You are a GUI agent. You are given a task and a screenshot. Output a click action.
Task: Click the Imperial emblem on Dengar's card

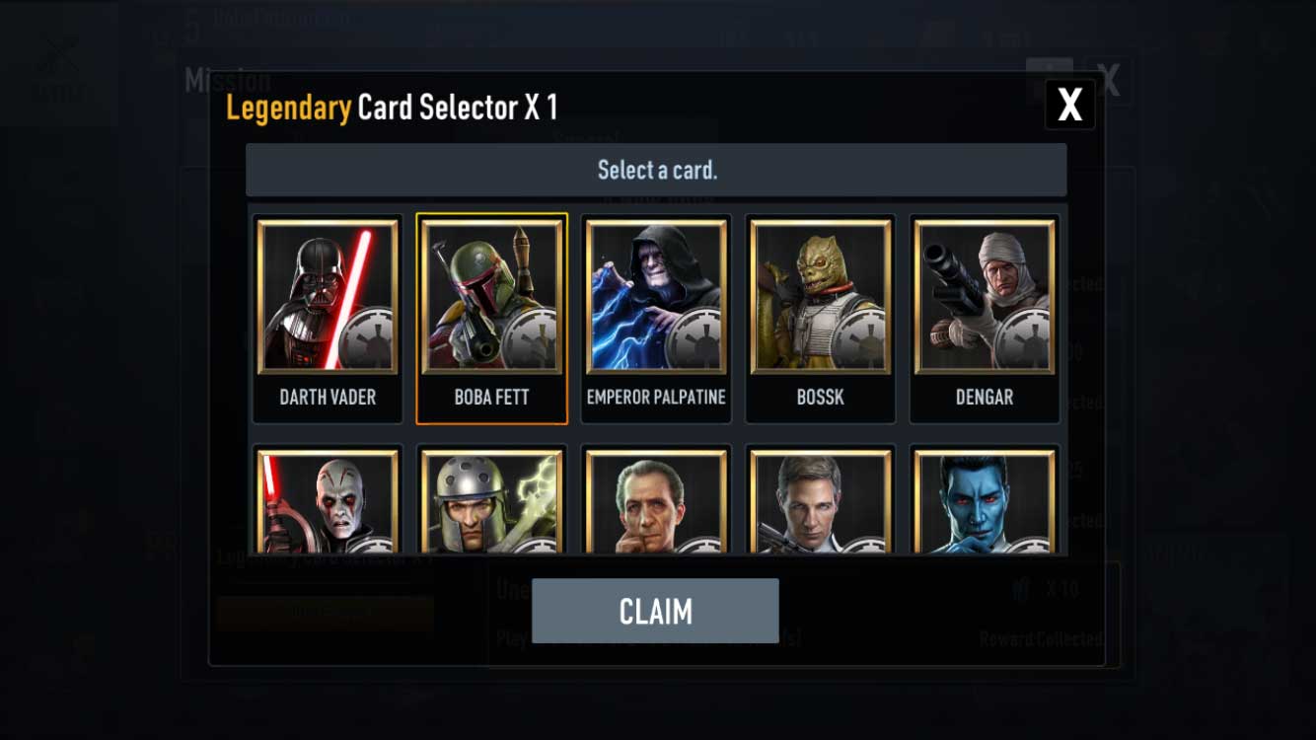(x=1025, y=341)
